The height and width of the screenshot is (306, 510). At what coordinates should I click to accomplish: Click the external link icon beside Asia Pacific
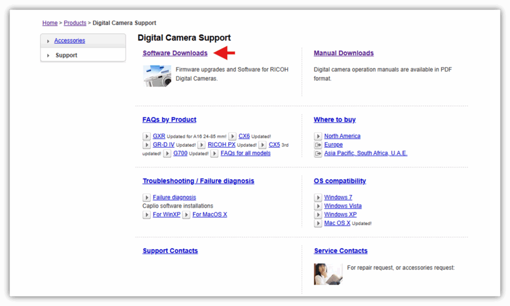(318, 153)
